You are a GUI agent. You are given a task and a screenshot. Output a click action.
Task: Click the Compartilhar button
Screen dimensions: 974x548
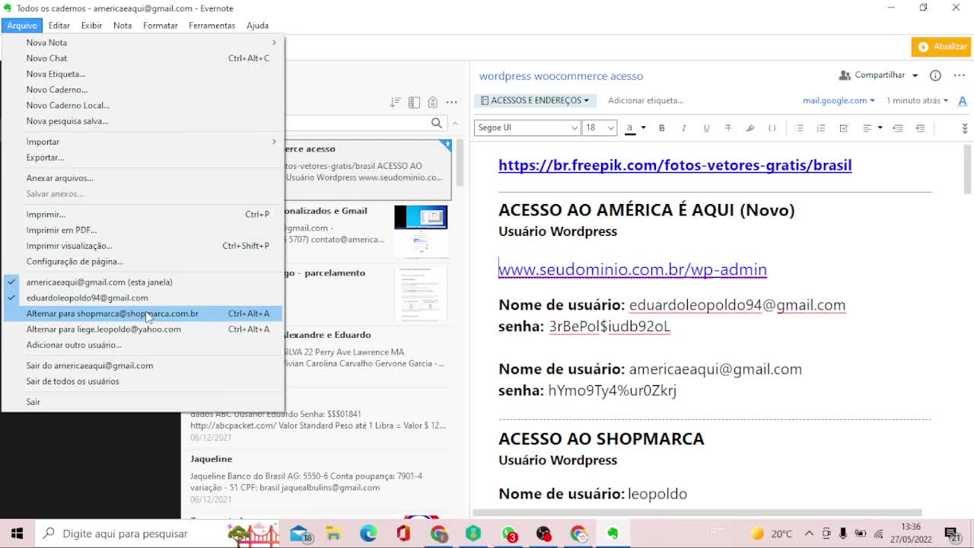(872, 75)
